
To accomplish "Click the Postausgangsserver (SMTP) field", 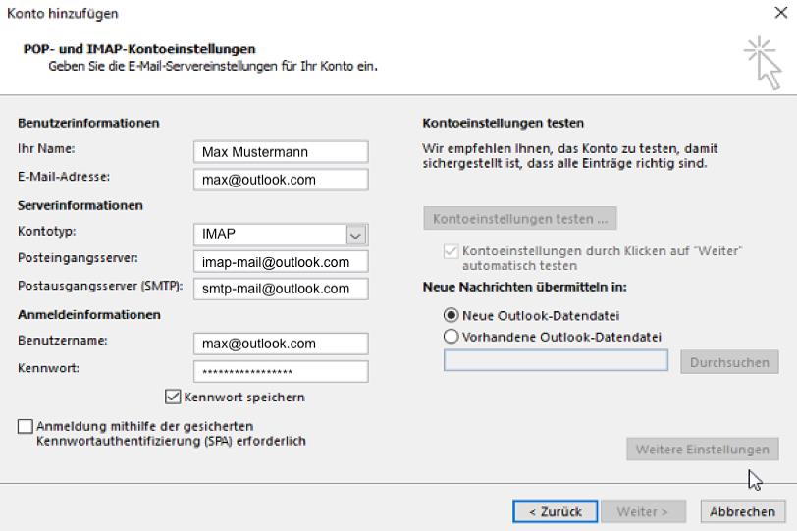I will (280, 289).
